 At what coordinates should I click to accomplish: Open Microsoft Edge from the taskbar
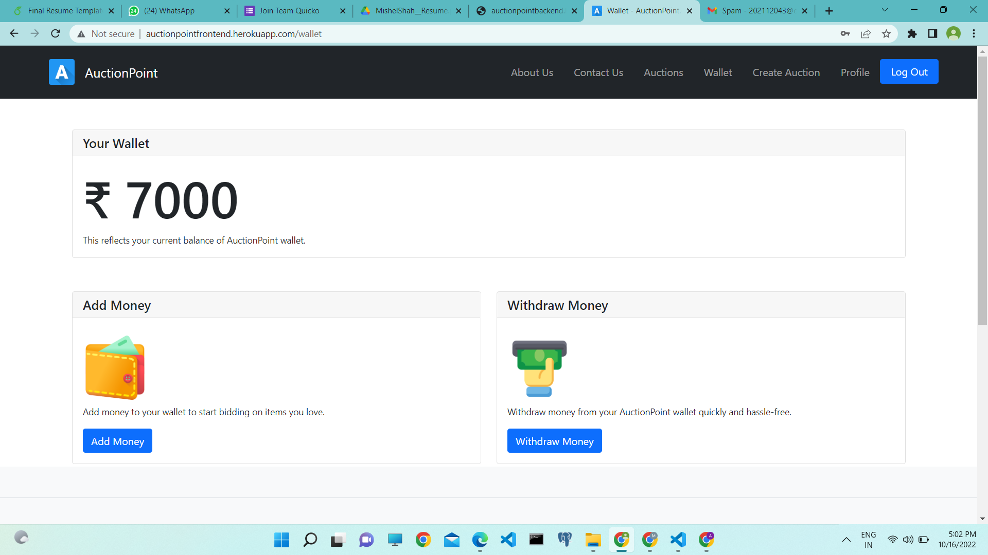480,540
